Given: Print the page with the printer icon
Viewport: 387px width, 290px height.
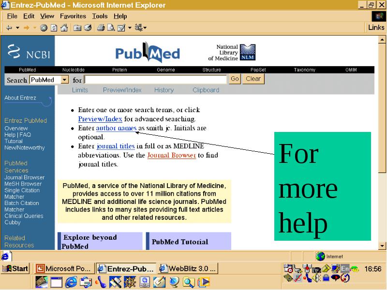Looking at the screenshot, I should [101, 28].
